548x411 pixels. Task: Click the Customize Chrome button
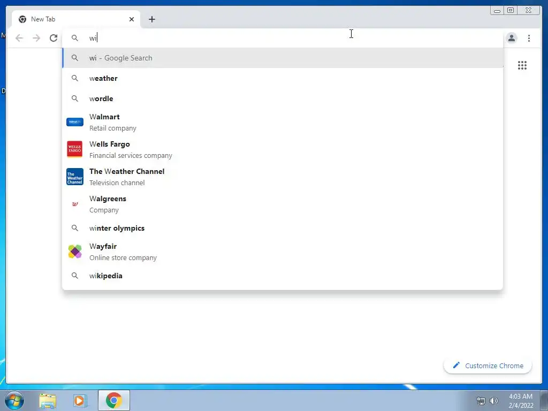pyautogui.click(x=488, y=366)
